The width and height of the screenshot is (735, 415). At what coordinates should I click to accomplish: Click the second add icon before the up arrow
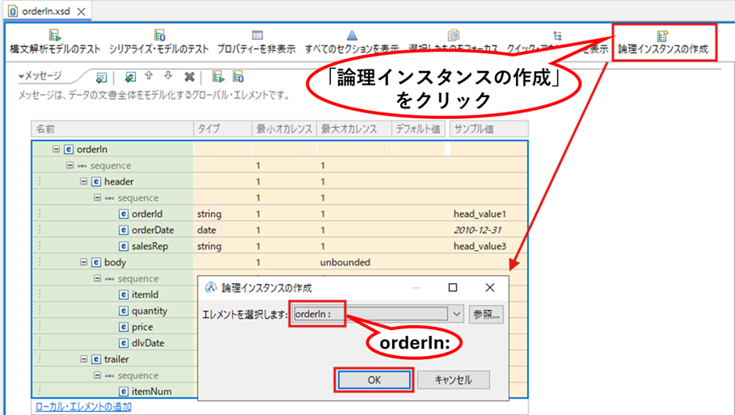tap(130, 77)
